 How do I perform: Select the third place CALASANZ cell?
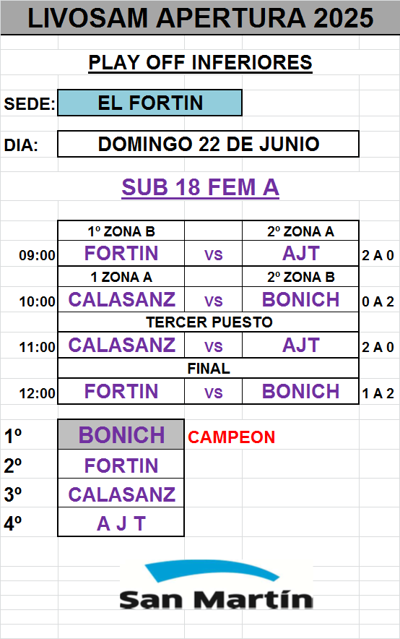coord(121,494)
